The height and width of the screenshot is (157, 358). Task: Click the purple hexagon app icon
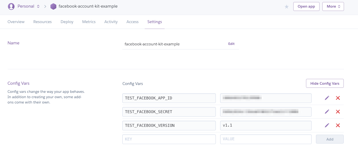pyautogui.click(x=53, y=6)
